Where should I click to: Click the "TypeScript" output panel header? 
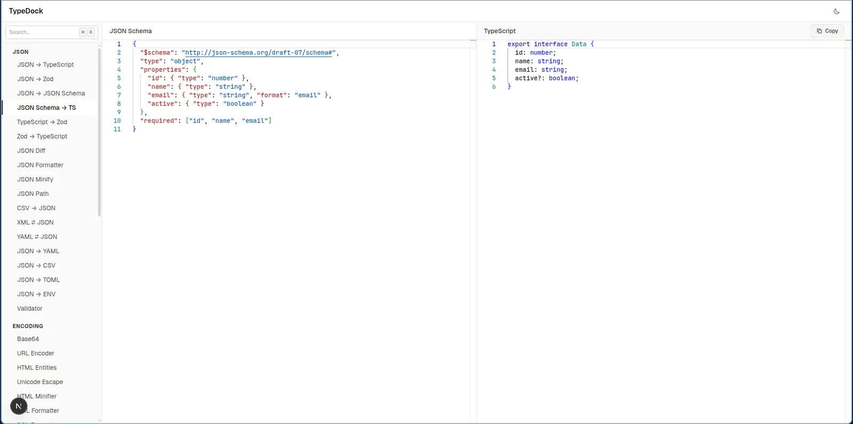pyautogui.click(x=500, y=31)
